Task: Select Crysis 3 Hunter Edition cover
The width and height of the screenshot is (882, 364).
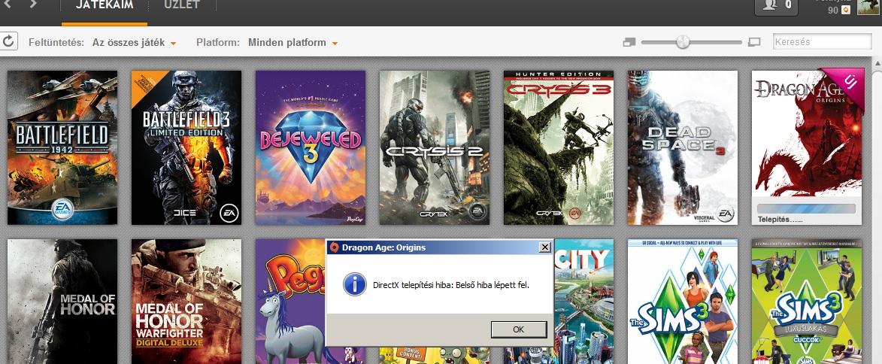Action: point(559,147)
